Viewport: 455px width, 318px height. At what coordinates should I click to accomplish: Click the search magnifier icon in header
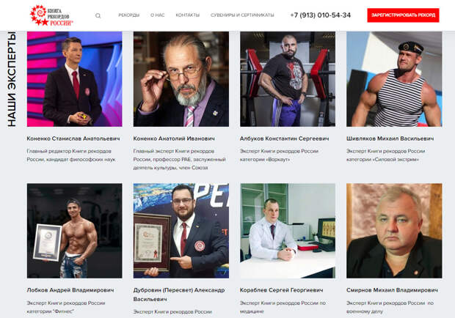tap(98, 15)
